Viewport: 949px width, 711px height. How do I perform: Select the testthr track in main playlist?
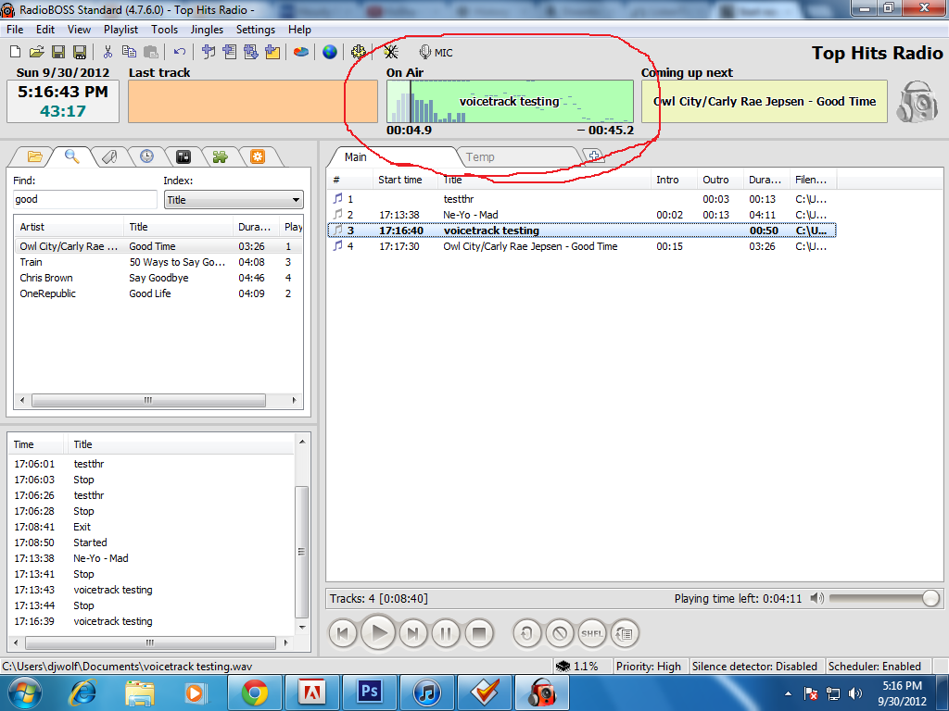click(x=581, y=200)
